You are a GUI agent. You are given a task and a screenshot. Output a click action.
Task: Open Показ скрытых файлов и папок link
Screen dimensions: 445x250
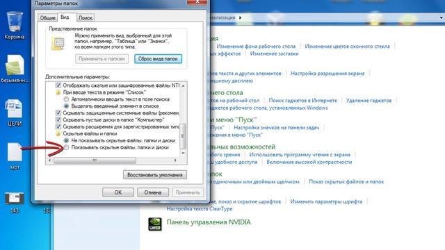click(x=346, y=182)
